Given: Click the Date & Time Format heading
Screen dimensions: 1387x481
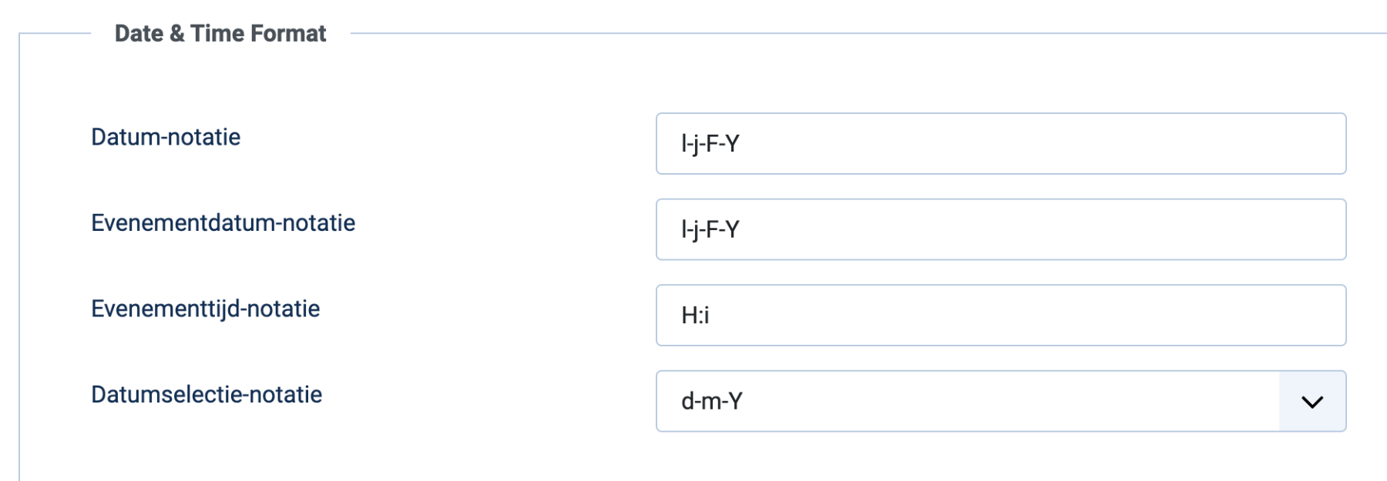Looking at the screenshot, I should click(220, 34).
